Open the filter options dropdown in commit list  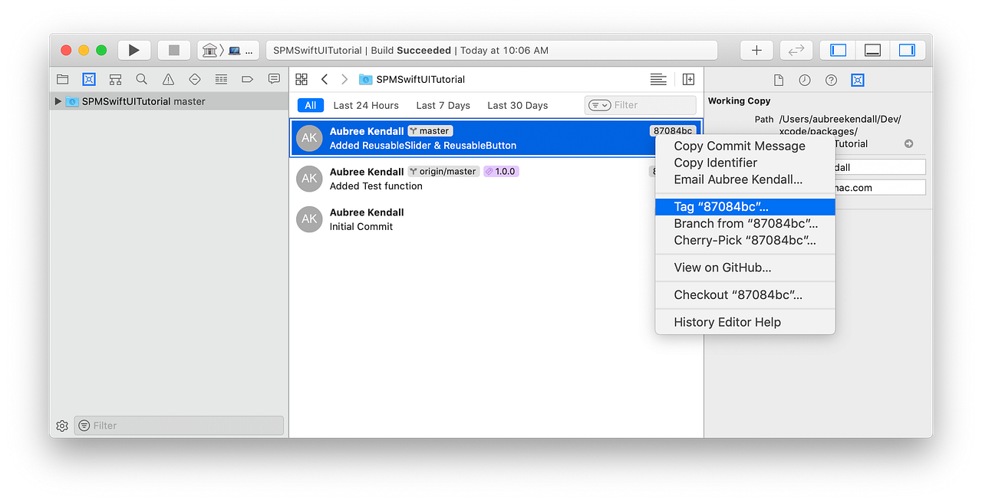pos(598,105)
